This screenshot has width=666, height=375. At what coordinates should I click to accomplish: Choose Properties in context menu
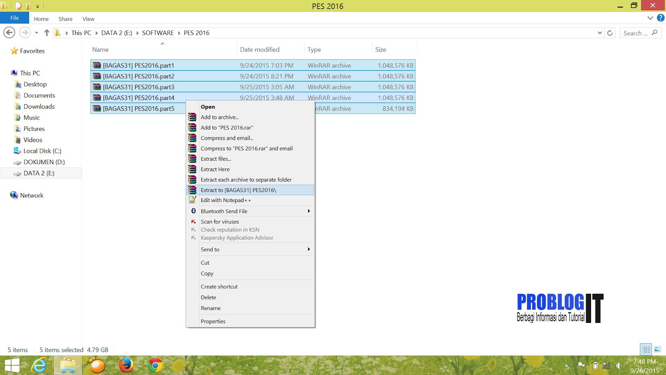click(x=250, y=321)
